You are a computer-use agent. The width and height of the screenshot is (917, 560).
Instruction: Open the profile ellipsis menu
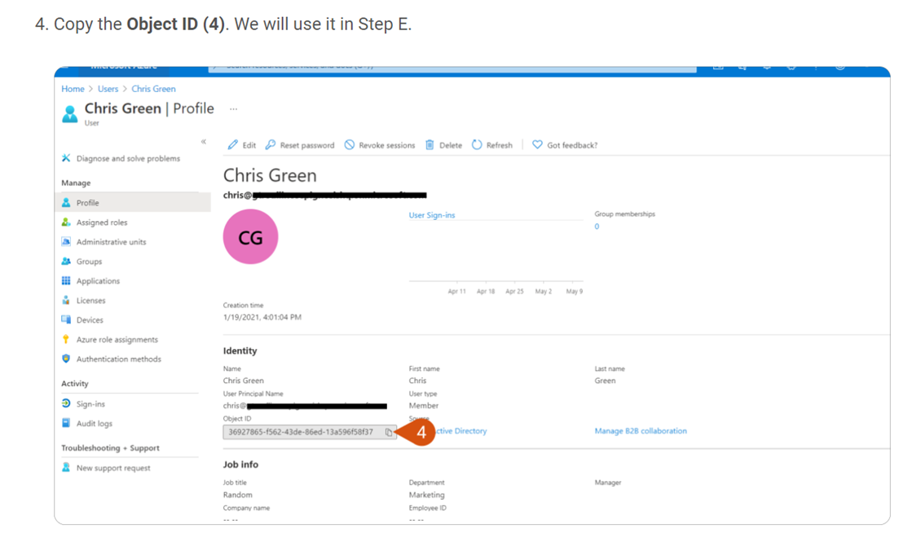click(x=233, y=108)
